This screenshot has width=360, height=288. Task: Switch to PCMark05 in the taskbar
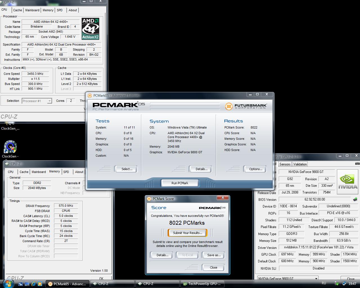[x=67, y=284]
